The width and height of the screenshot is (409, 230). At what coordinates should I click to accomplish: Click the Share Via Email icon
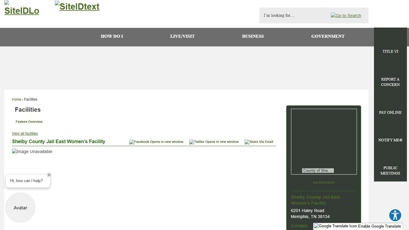coord(259,142)
